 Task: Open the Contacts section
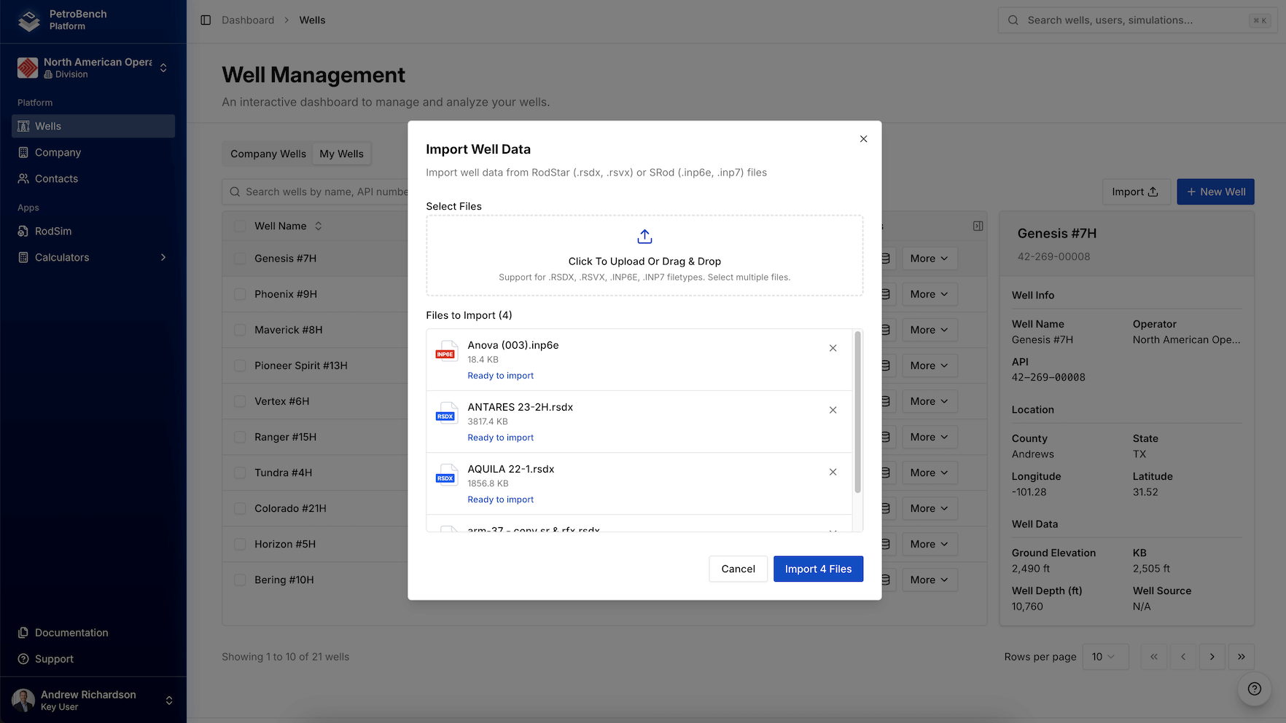[x=55, y=178]
